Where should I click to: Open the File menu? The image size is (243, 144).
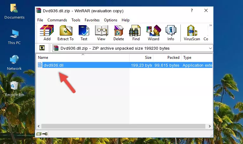(40, 20)
